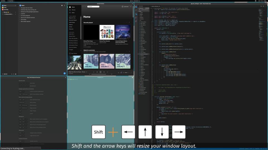Open Your Daily Mix 2 cover
Screen dimensions: 268x150
(107, 61)
